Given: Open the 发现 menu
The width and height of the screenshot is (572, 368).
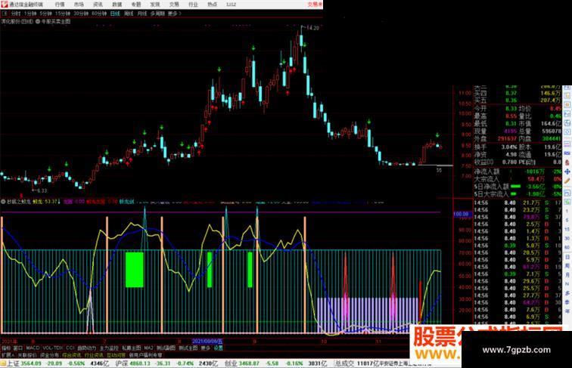Looking at the screenshot, I should tap(155, 5).
